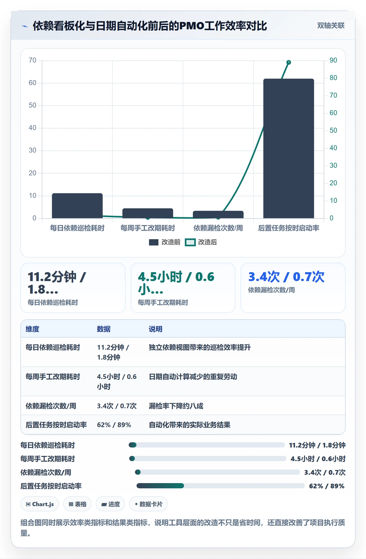
Task: Click the 每周手工改期耗时 bar in the chart
Action: [148, 213]
